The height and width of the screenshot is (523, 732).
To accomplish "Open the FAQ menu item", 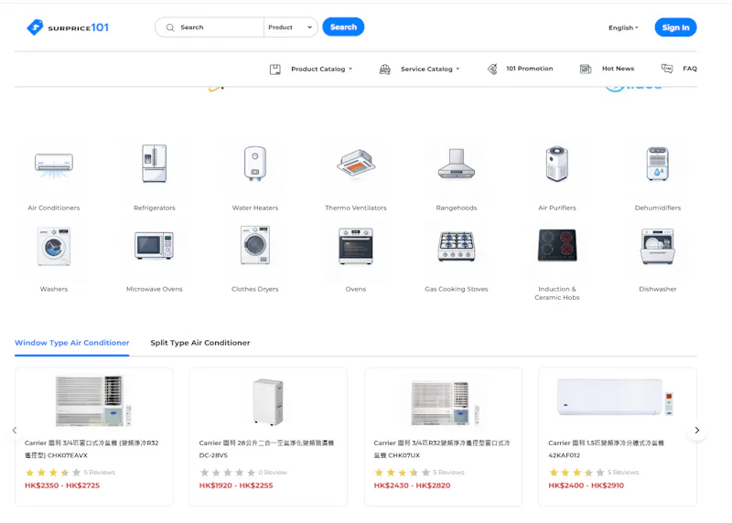I will [690, 69].
